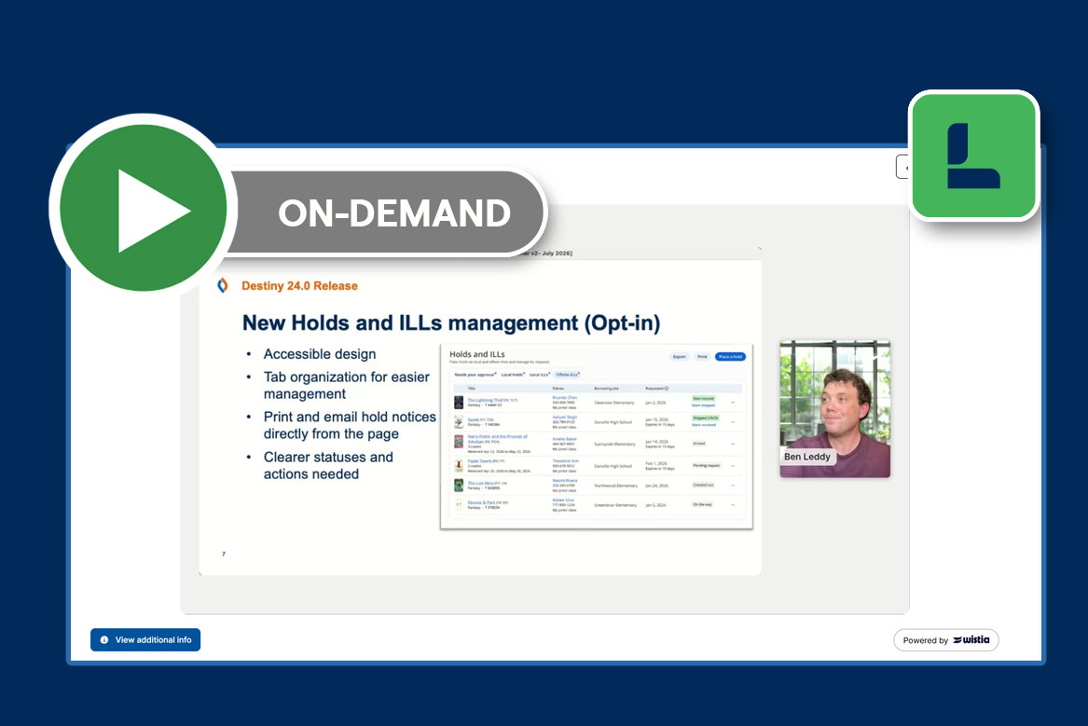The height and width of the screenshot is (726, 1088).
Task: Open patron Naomi Rivera's link
Action: pos(565,481)
